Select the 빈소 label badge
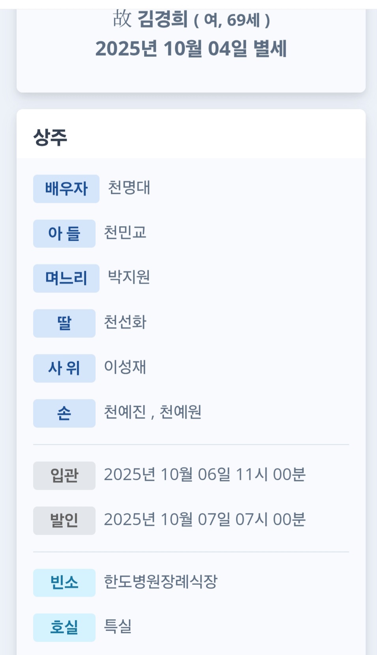Image resolution: width=377 pixels, height=655 pixels. pyautogui.click(x=64, y=582)
